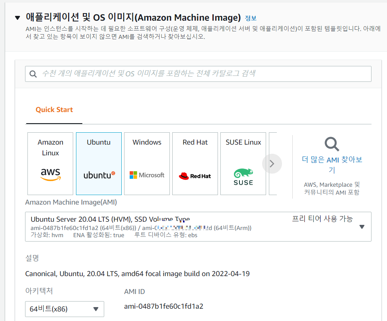Click the Red Hat logo icon
This screenshot has width=387, height=321.
tap(195, 176)
